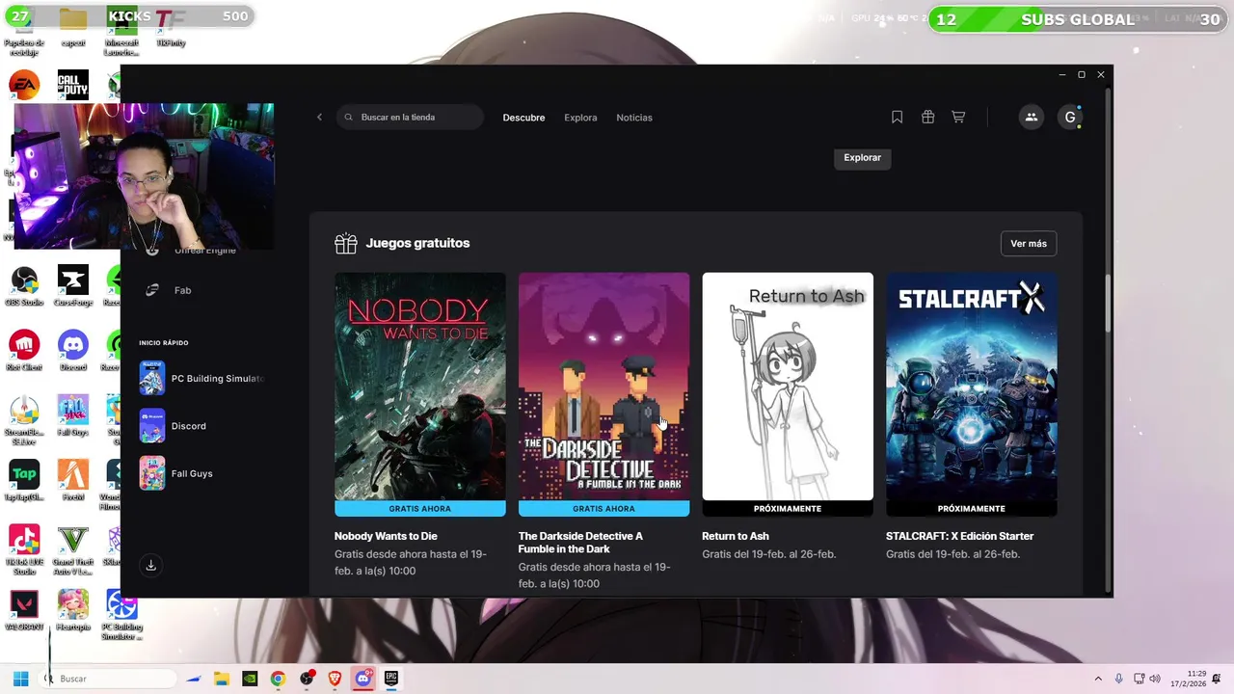
Task: Go back with the store back arrow
Action: pos(319,118)
